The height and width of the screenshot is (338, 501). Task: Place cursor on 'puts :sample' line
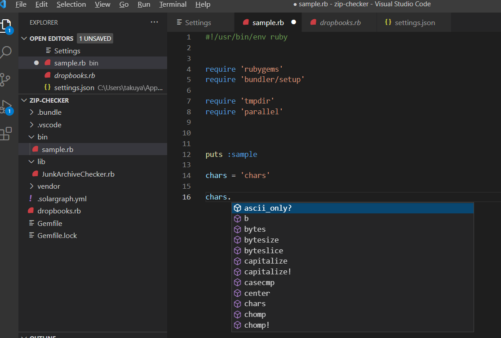pyautogui.click(x=231, y=154)
